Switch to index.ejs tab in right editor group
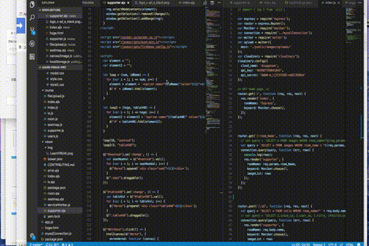 [x=269, y=3]
